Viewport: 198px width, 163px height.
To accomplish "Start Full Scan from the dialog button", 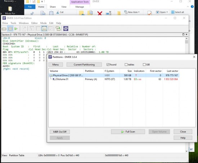I will click(x=128, y=132).
